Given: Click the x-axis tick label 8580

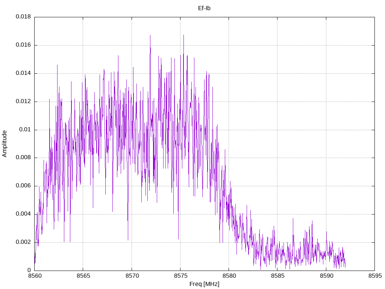Looking at the screenshot, I should pos(229,276).
